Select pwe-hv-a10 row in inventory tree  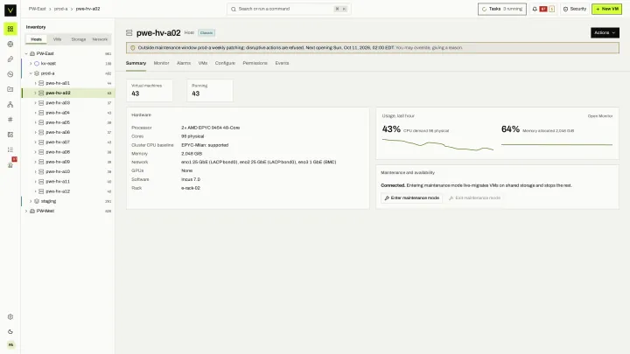coord(68,172)
